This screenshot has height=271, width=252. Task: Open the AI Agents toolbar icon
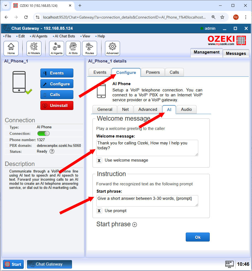pyautogui.click(x=56, y=48)
